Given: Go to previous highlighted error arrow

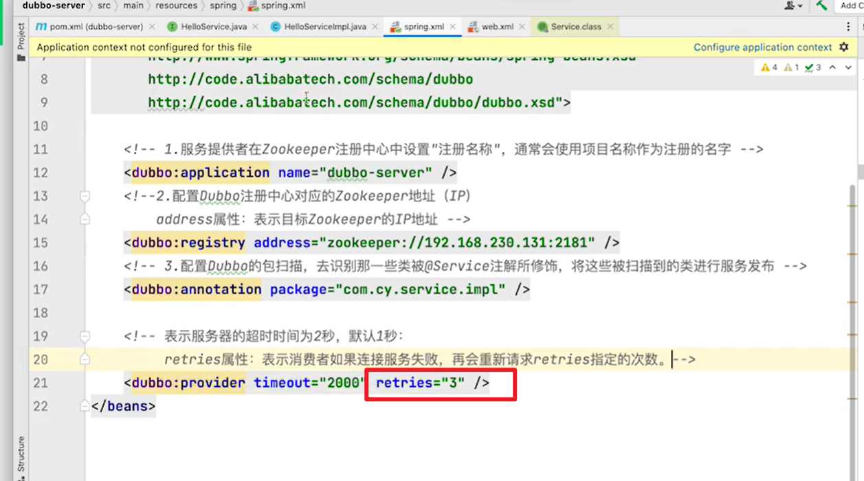Looking at the screenshot, I should 832,68.
